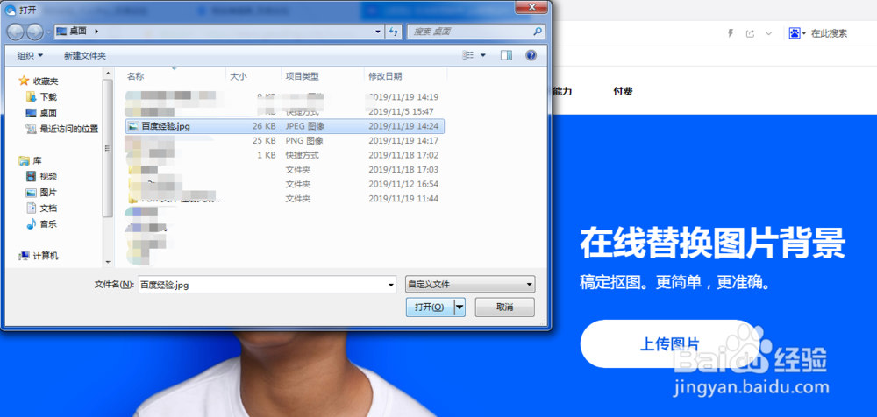Click the sidebar vertical scrollbar
877x417 pixels.
pyautogui.click(x=108, y=148)
